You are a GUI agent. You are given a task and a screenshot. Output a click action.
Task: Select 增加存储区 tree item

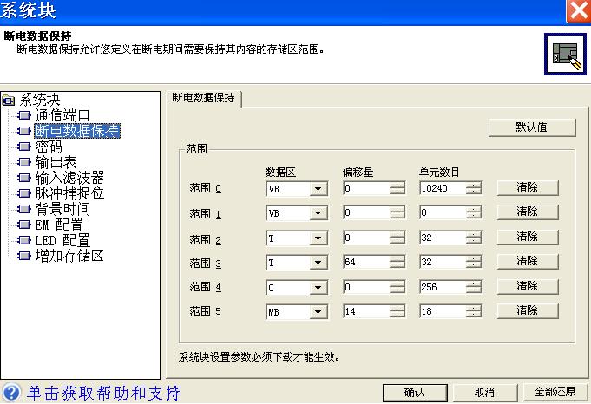[69, 256]
